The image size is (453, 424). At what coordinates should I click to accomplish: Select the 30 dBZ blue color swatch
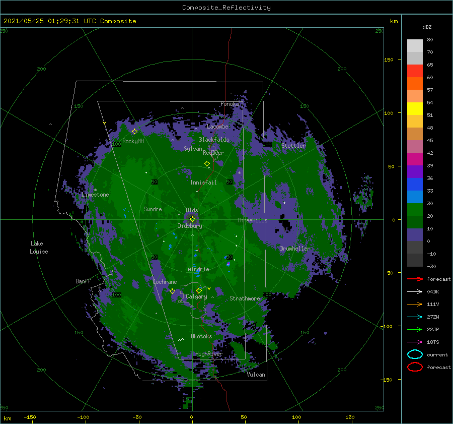pos(415,197)
